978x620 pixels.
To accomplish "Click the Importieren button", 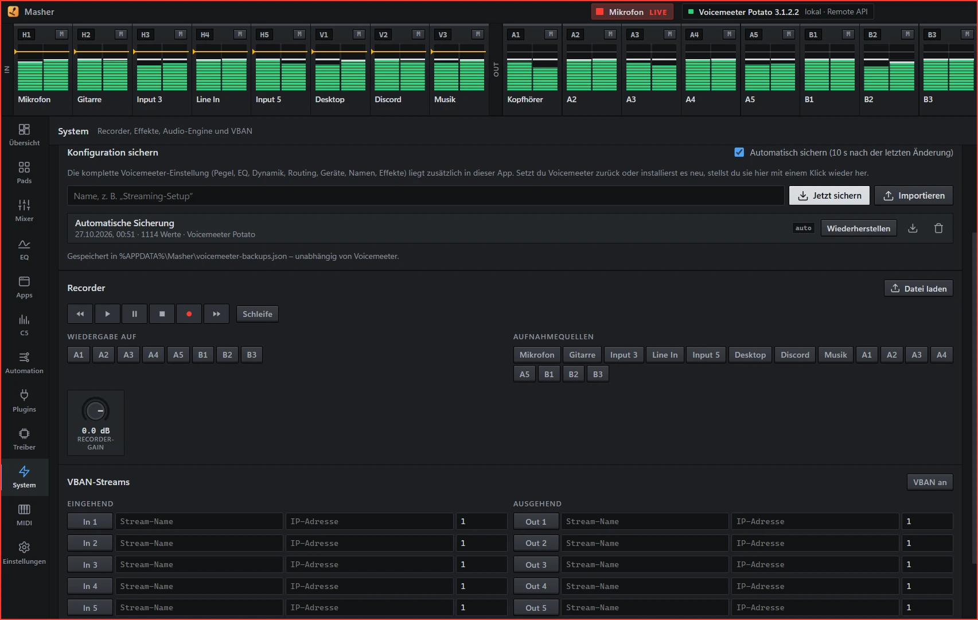I will tap(914, 196).
